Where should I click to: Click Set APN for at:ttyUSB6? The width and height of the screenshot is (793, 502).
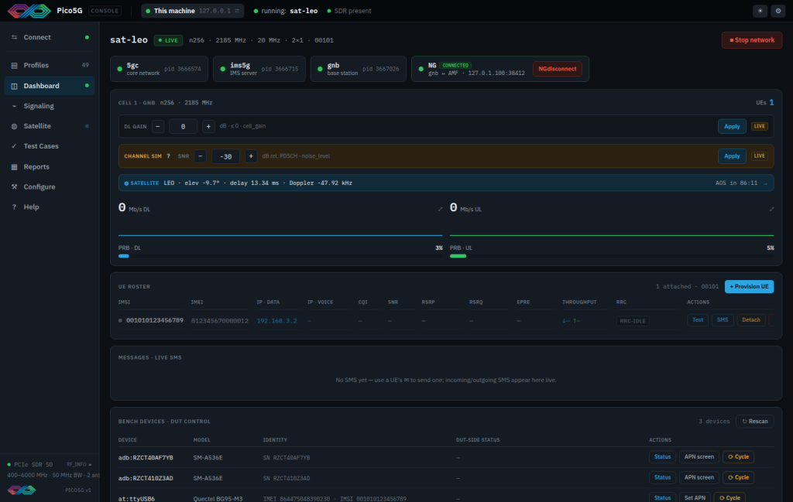[x=695, y=498]
